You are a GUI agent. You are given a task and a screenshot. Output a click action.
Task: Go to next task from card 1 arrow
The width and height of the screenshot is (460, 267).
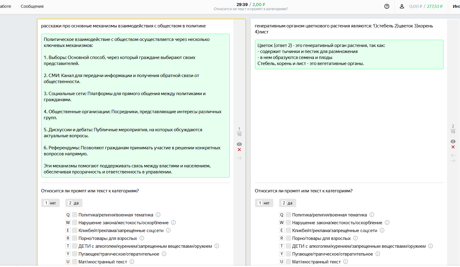[239, 158]
